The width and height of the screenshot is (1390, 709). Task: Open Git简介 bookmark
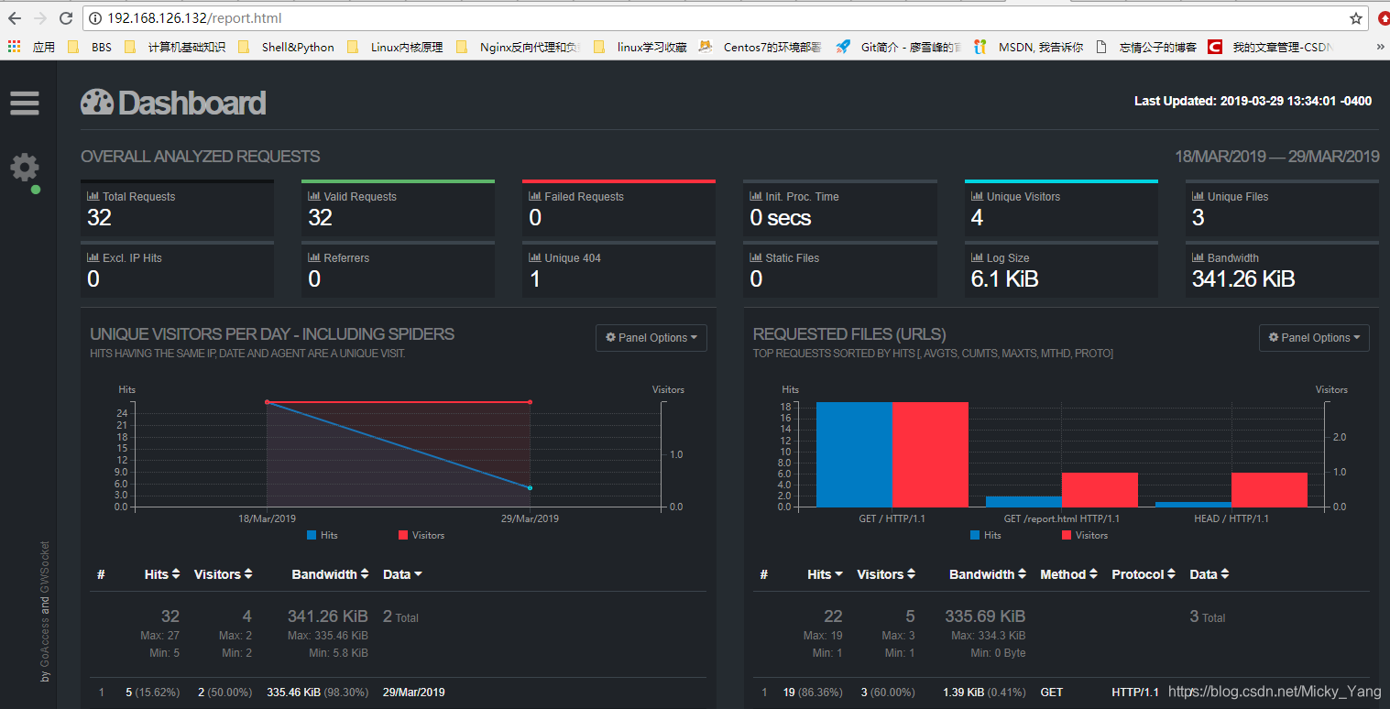[898, 47]
